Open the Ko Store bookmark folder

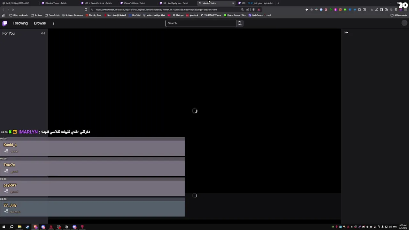[36, 15]
